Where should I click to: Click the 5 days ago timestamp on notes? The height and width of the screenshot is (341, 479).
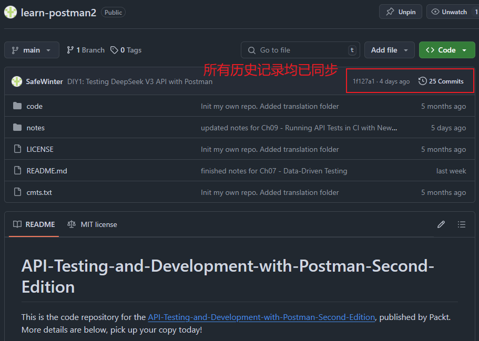click(x=449, y=128)
